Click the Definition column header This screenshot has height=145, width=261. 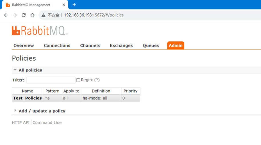101,91
